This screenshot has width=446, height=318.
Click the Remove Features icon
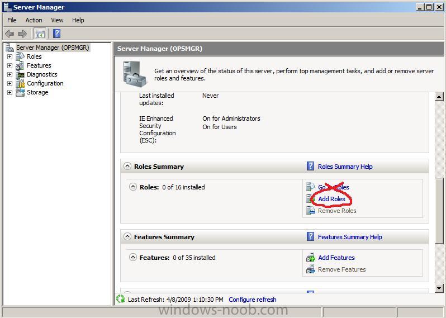310,269
